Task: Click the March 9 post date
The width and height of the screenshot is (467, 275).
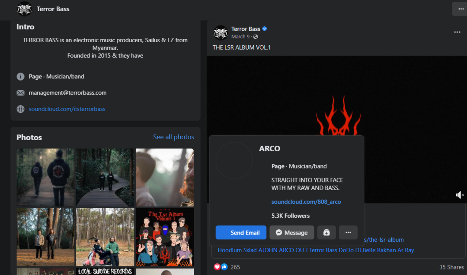Action: [x=240, y=37]
